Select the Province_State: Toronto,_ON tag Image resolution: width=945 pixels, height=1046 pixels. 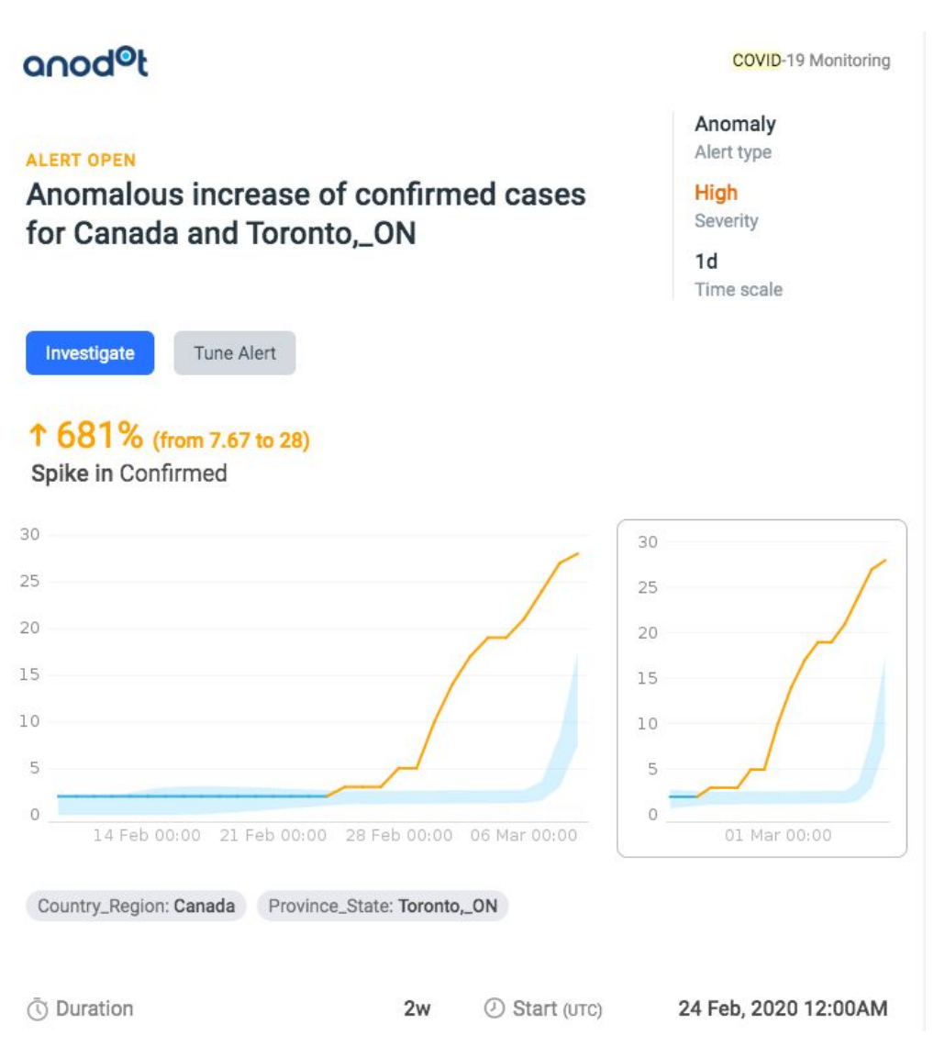(x=383, y=907)
